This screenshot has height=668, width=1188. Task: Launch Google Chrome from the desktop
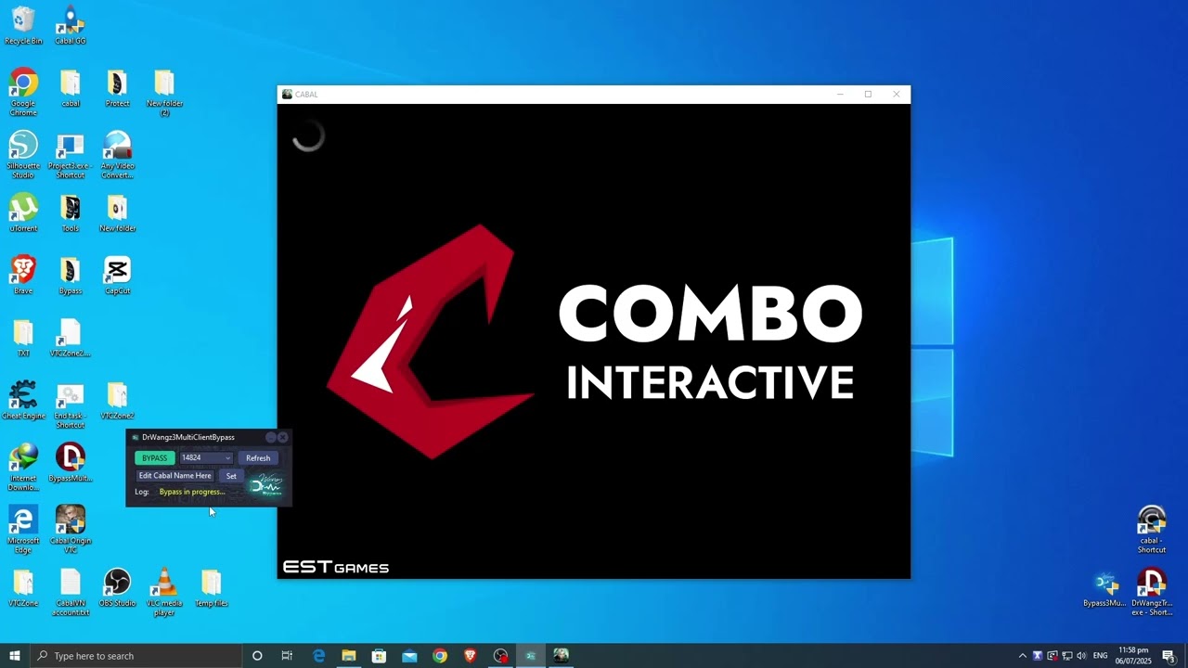pos(23,92)
